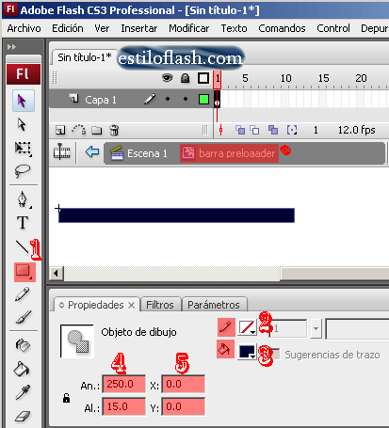Open dark blue fill color swatch

point(248,352)
